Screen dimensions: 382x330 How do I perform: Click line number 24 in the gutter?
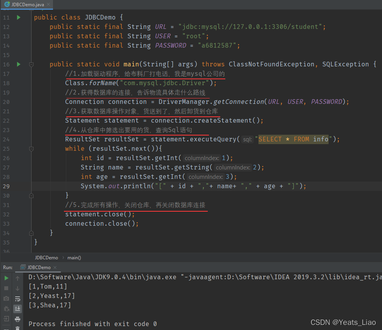[6, 140]
